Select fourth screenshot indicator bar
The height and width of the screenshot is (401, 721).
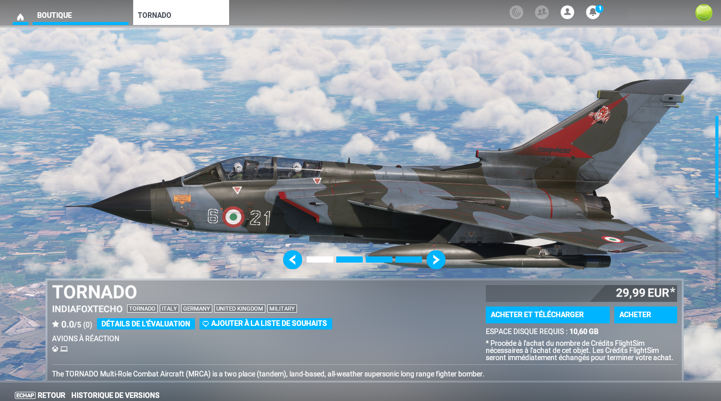(409, 260)
